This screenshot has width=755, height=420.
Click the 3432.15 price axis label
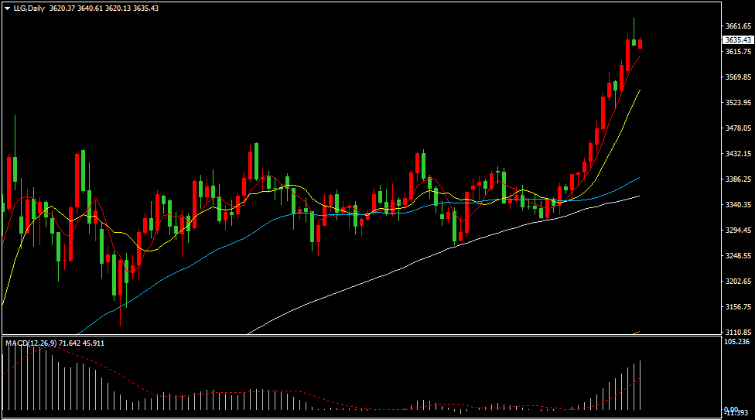point(738,154)
